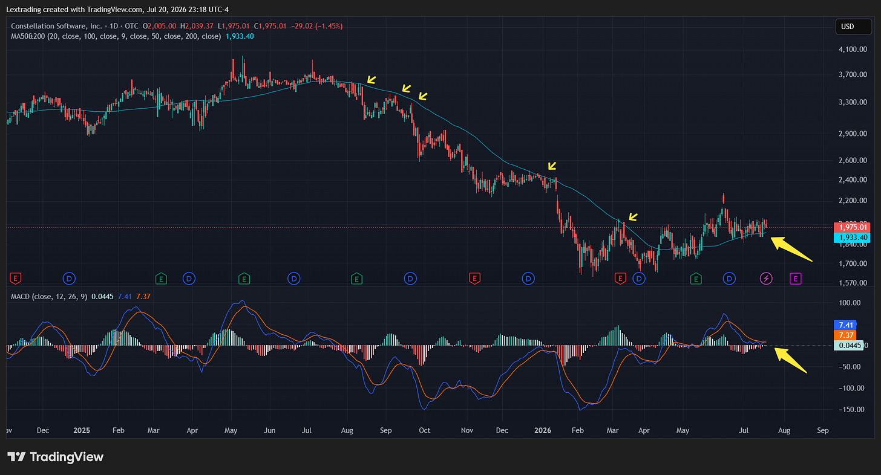Click the dividend marker in June 2026
Image resolution: width=881 pixels, height=475 pixels.
coord(730,279)
